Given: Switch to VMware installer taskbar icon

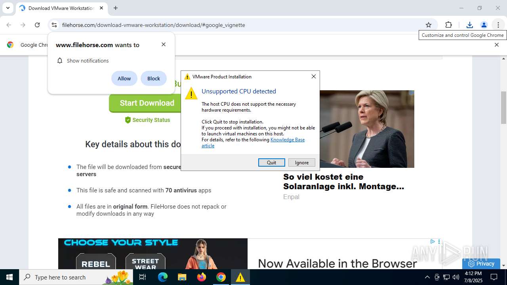Looking at the screenshot, I should (x=240, y=277).
